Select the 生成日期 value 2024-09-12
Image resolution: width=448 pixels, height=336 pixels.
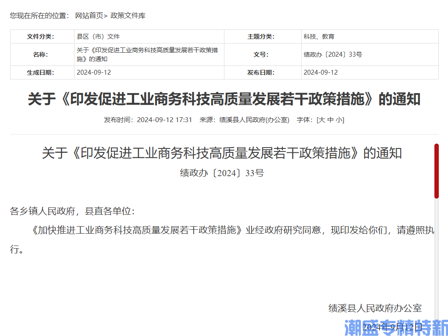[x=94, y=72]
